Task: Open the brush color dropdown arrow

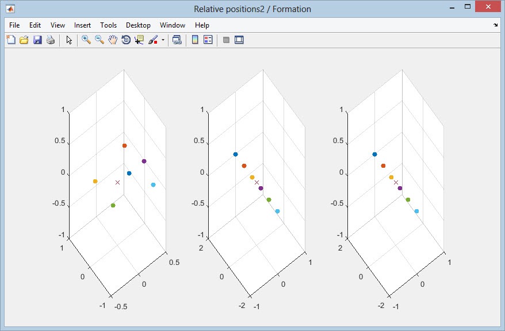Action: pos(163,40)
